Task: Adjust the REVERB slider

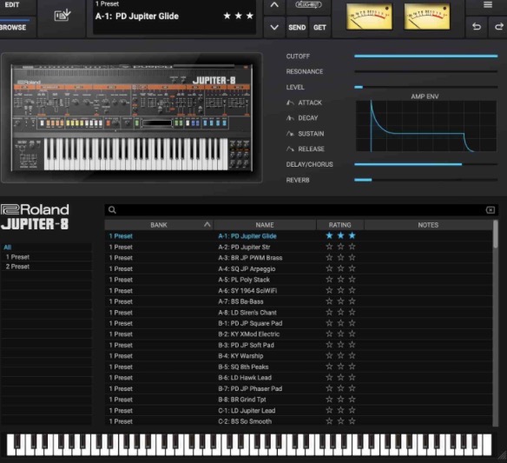Action: [426, 180]
